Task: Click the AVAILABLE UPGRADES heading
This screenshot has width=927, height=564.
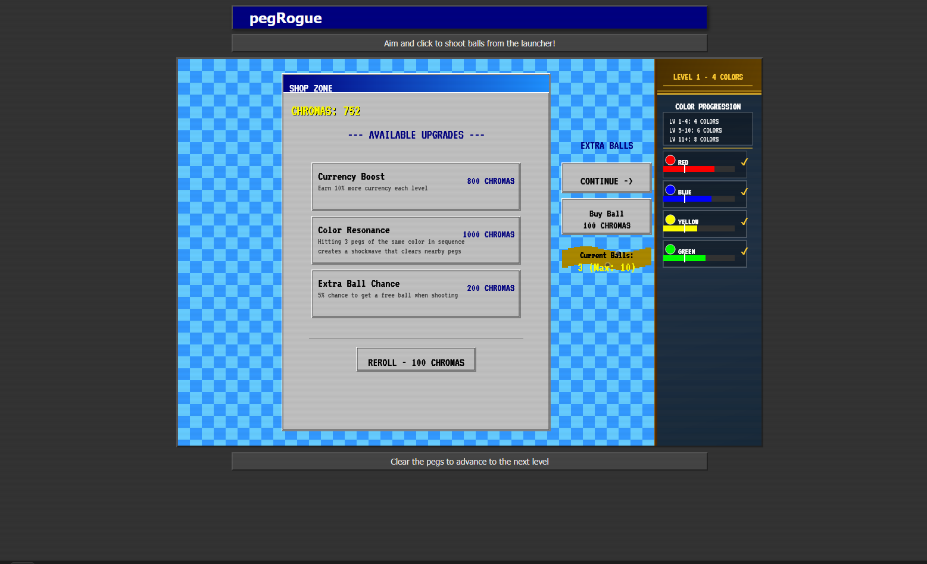Action: 416,135
